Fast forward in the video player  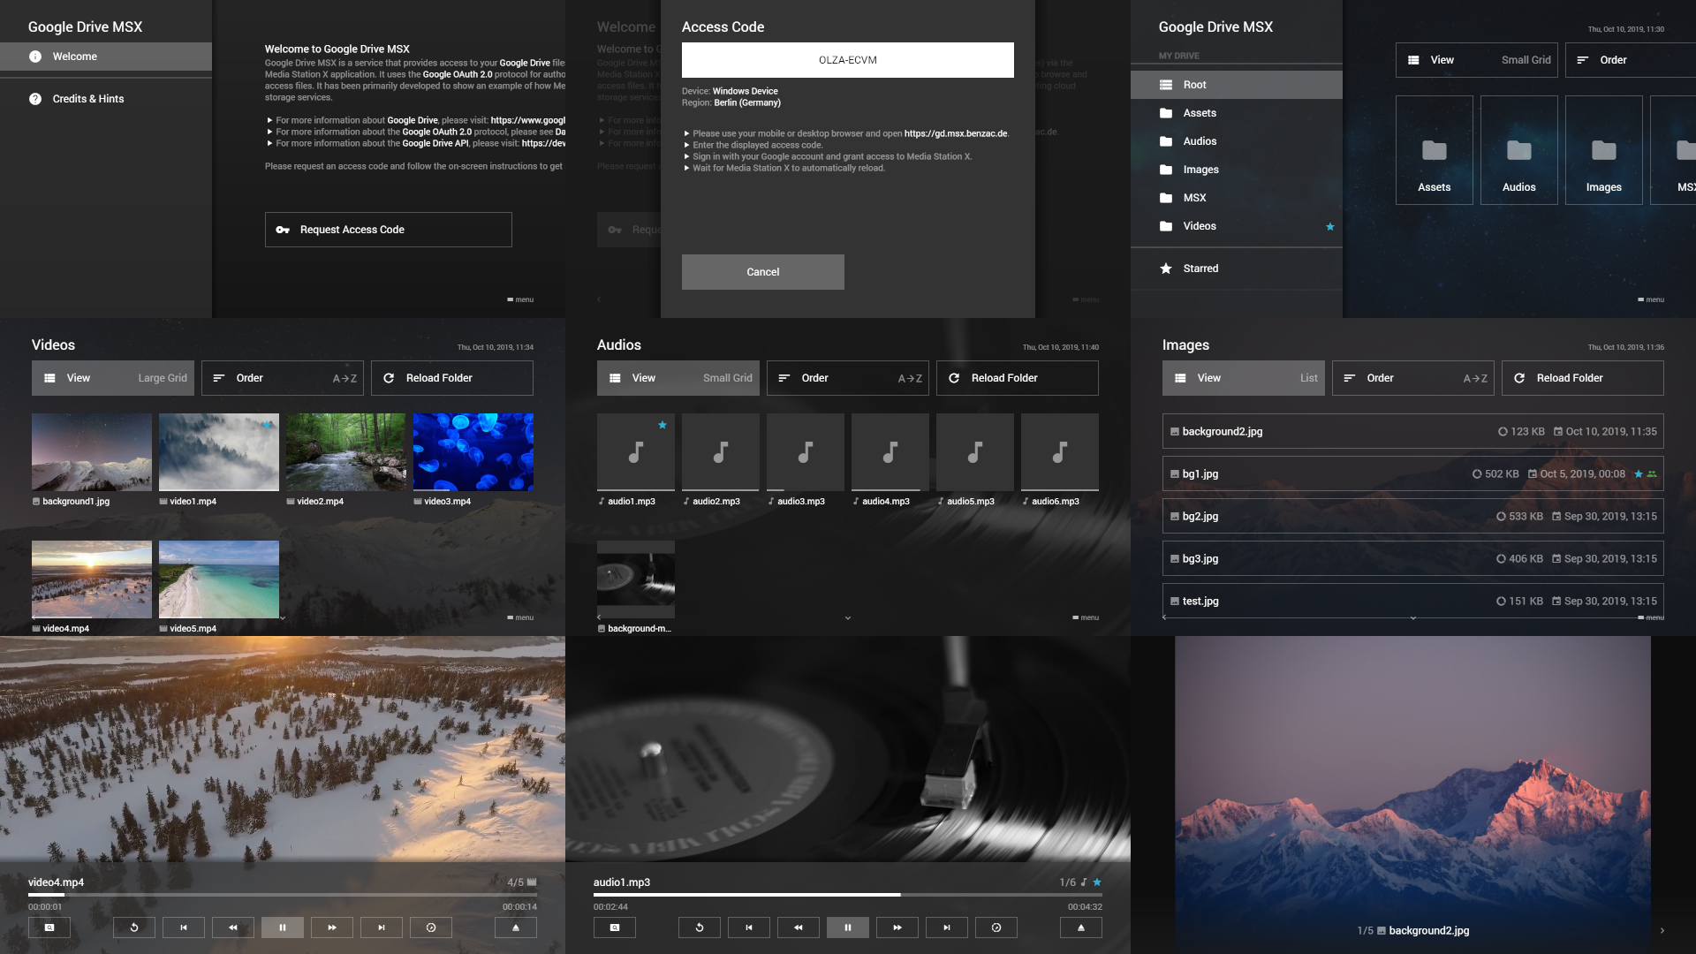[x=332, y=927]
